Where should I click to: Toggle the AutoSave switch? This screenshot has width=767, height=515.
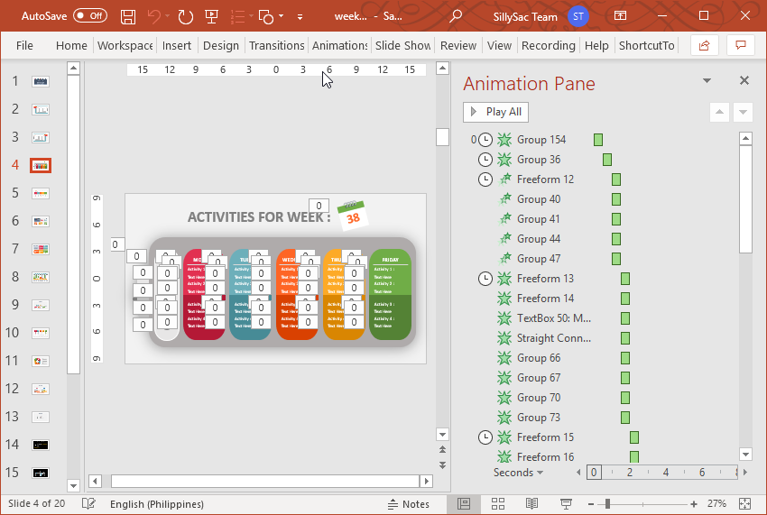click(x=89, y=16)
